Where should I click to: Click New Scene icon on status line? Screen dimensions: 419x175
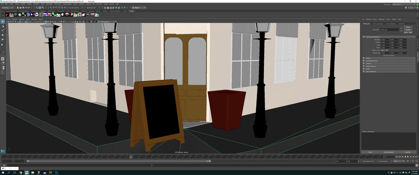(18, 8)
